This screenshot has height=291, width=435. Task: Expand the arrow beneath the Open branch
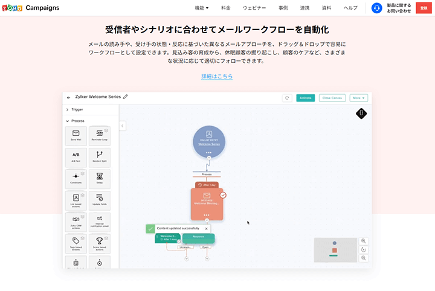point(207,258)
